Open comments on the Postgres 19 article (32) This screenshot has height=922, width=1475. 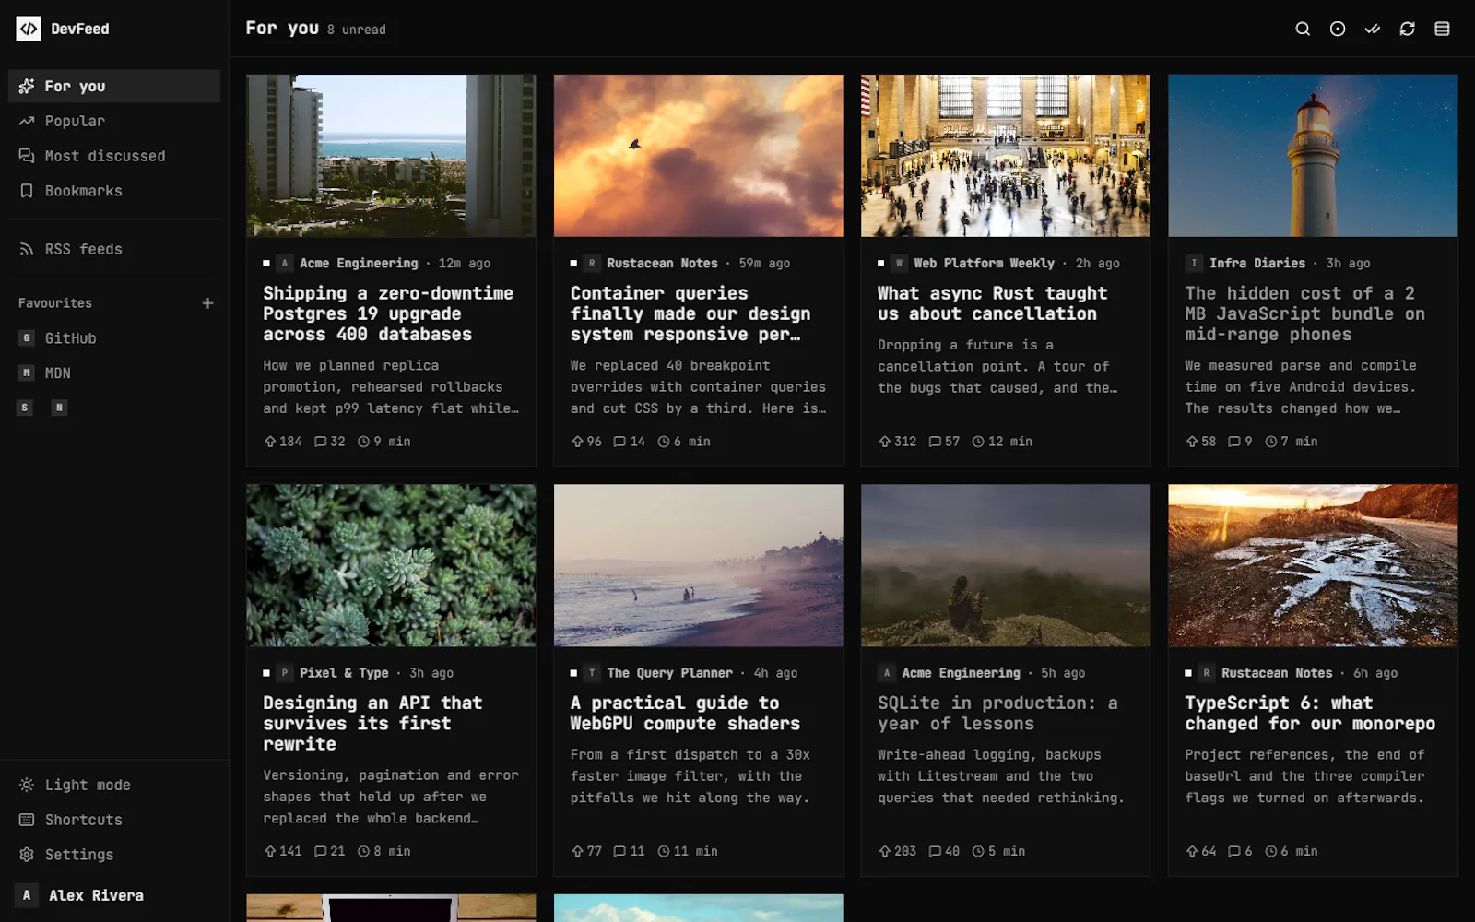pos(329,442)
